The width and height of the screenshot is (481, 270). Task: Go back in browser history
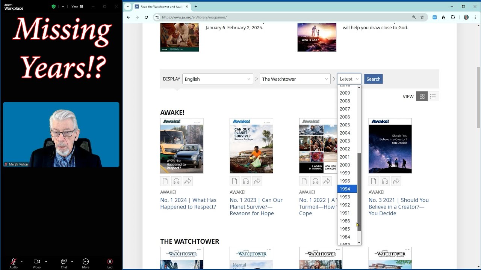[x=129, y=17]
